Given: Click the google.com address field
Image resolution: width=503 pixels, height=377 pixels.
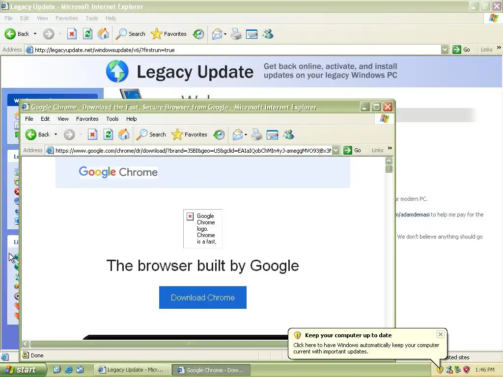Looking at the screenshot, I should click(193, 150).
